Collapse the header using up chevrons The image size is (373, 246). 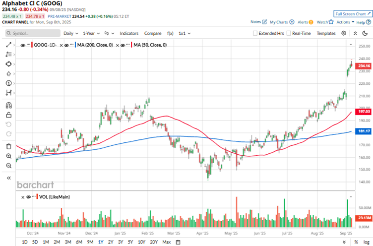(x=355, y=33)
